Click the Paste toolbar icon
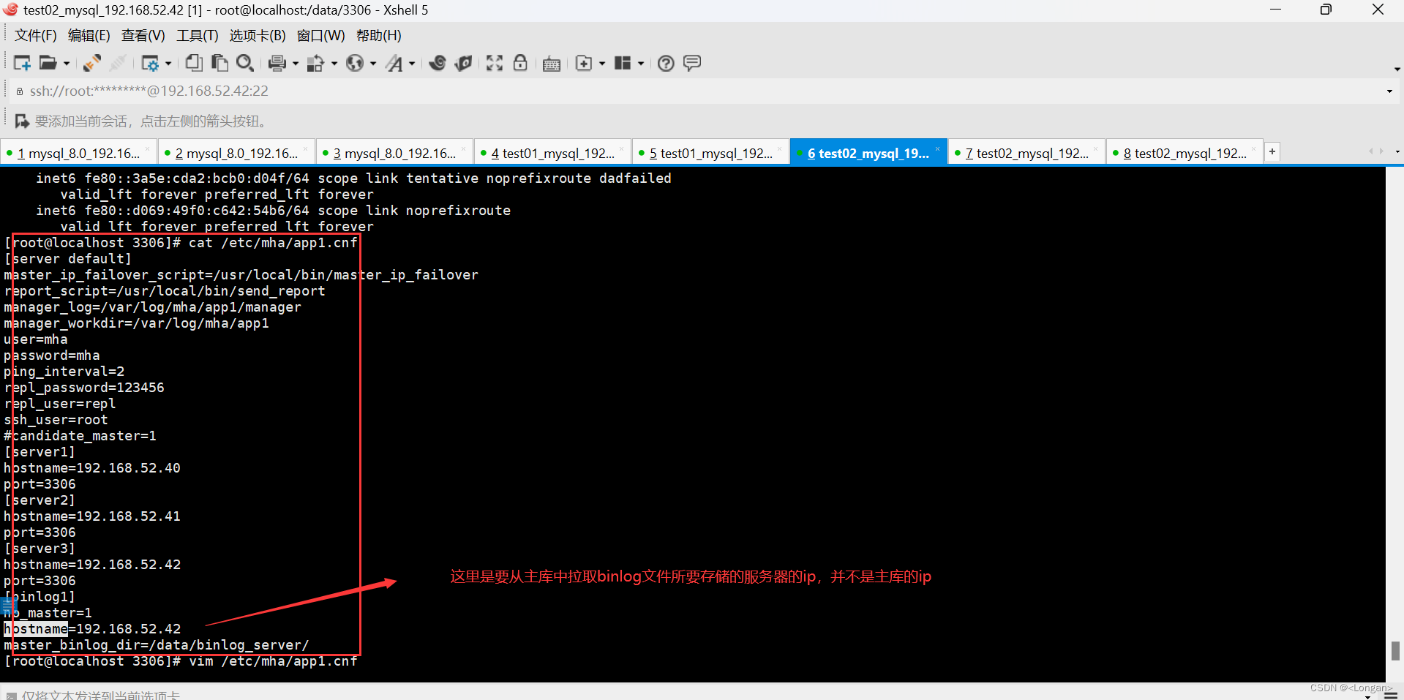This screenshot has height=700, width=1404. coord(219,63)
